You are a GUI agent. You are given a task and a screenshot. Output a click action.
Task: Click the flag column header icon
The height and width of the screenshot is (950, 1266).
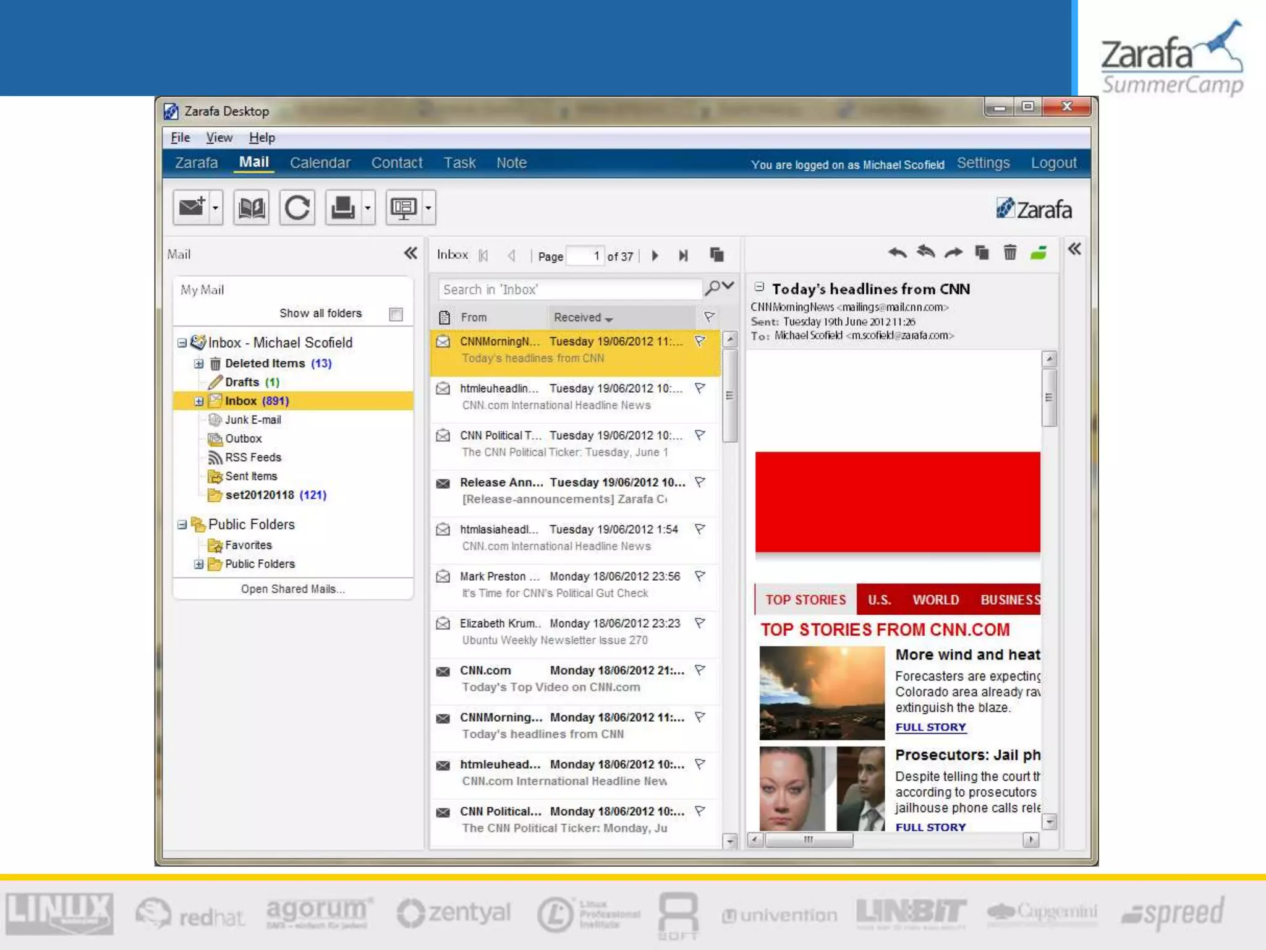click(x=709, y=317)
